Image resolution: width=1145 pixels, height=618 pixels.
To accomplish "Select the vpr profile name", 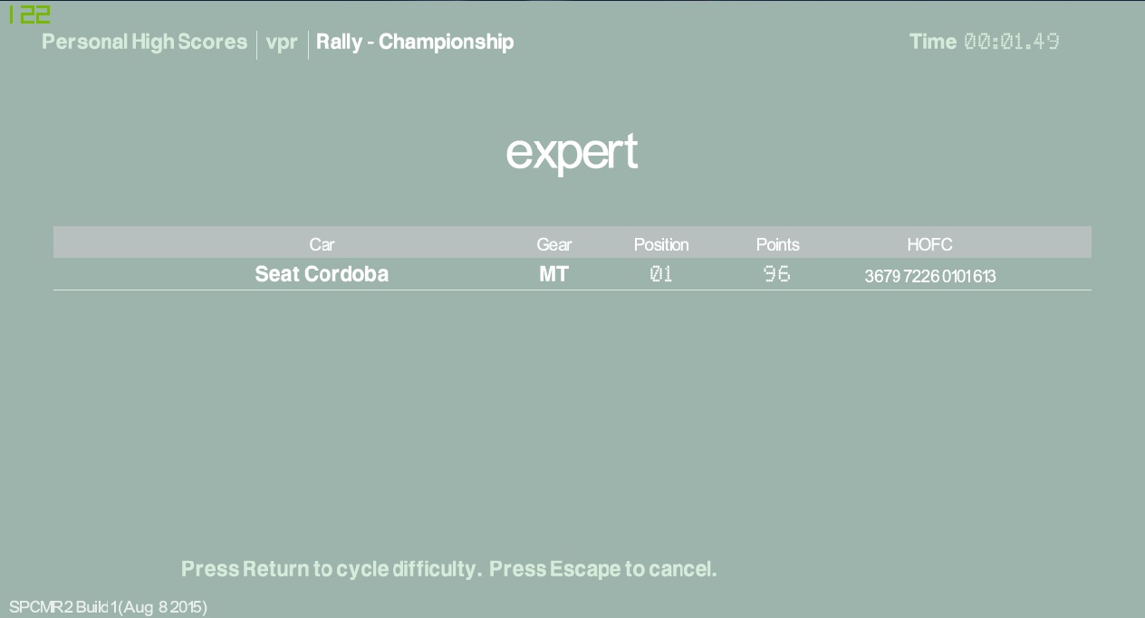I will (282, 43).
